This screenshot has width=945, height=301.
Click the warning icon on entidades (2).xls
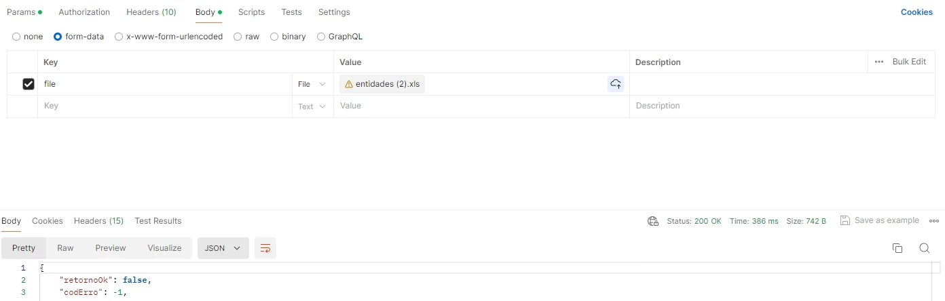pyautogui.click(x=349, y=84)
